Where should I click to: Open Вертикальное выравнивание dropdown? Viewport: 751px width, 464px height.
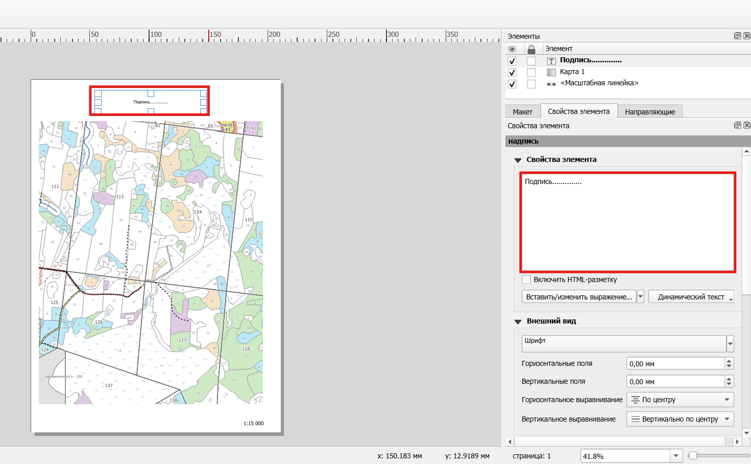(680, 419)
